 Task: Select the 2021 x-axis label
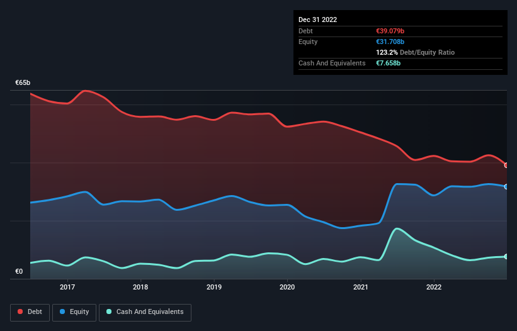pos(361,287)
